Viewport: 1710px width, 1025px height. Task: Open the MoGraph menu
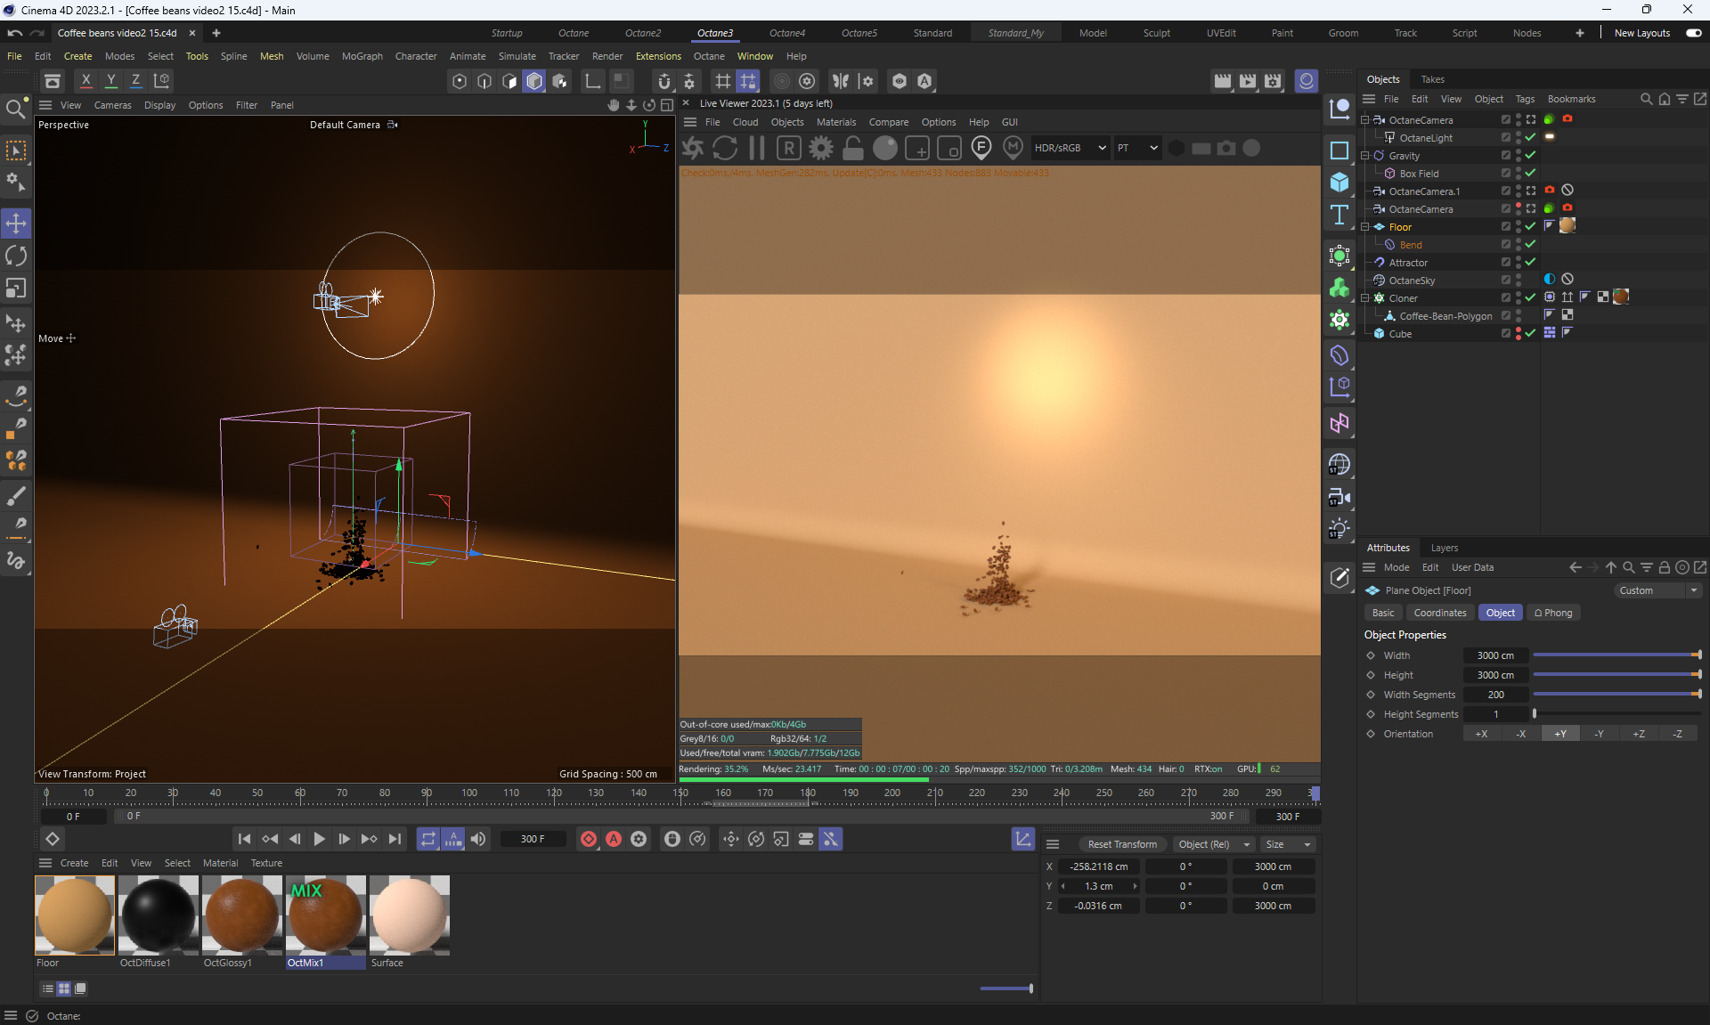click(362, 56)
